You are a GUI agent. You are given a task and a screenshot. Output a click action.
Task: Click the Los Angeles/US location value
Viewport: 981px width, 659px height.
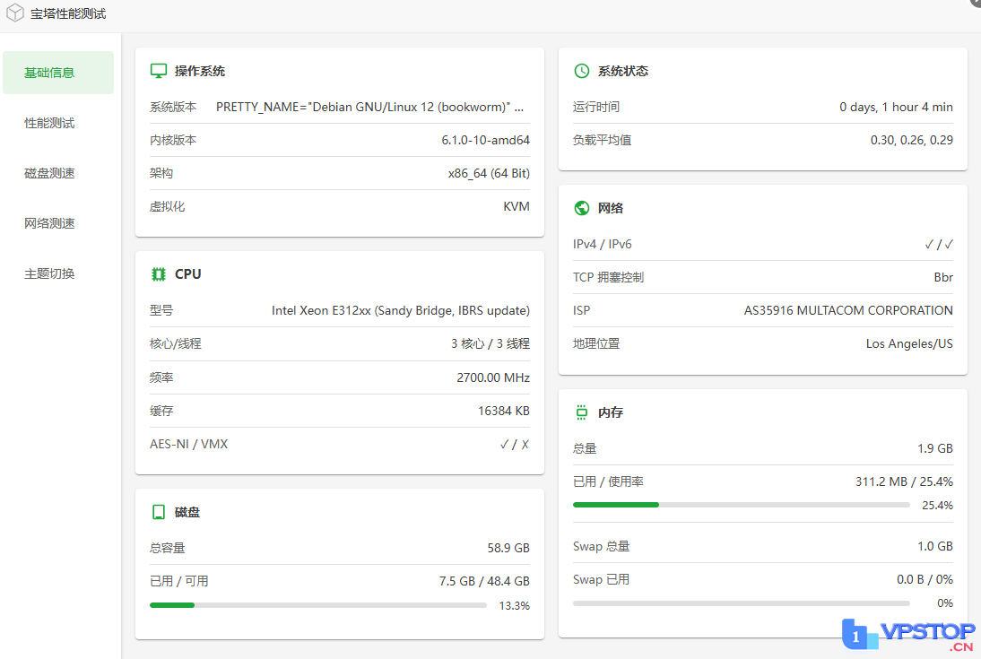(x=909, y=343)
